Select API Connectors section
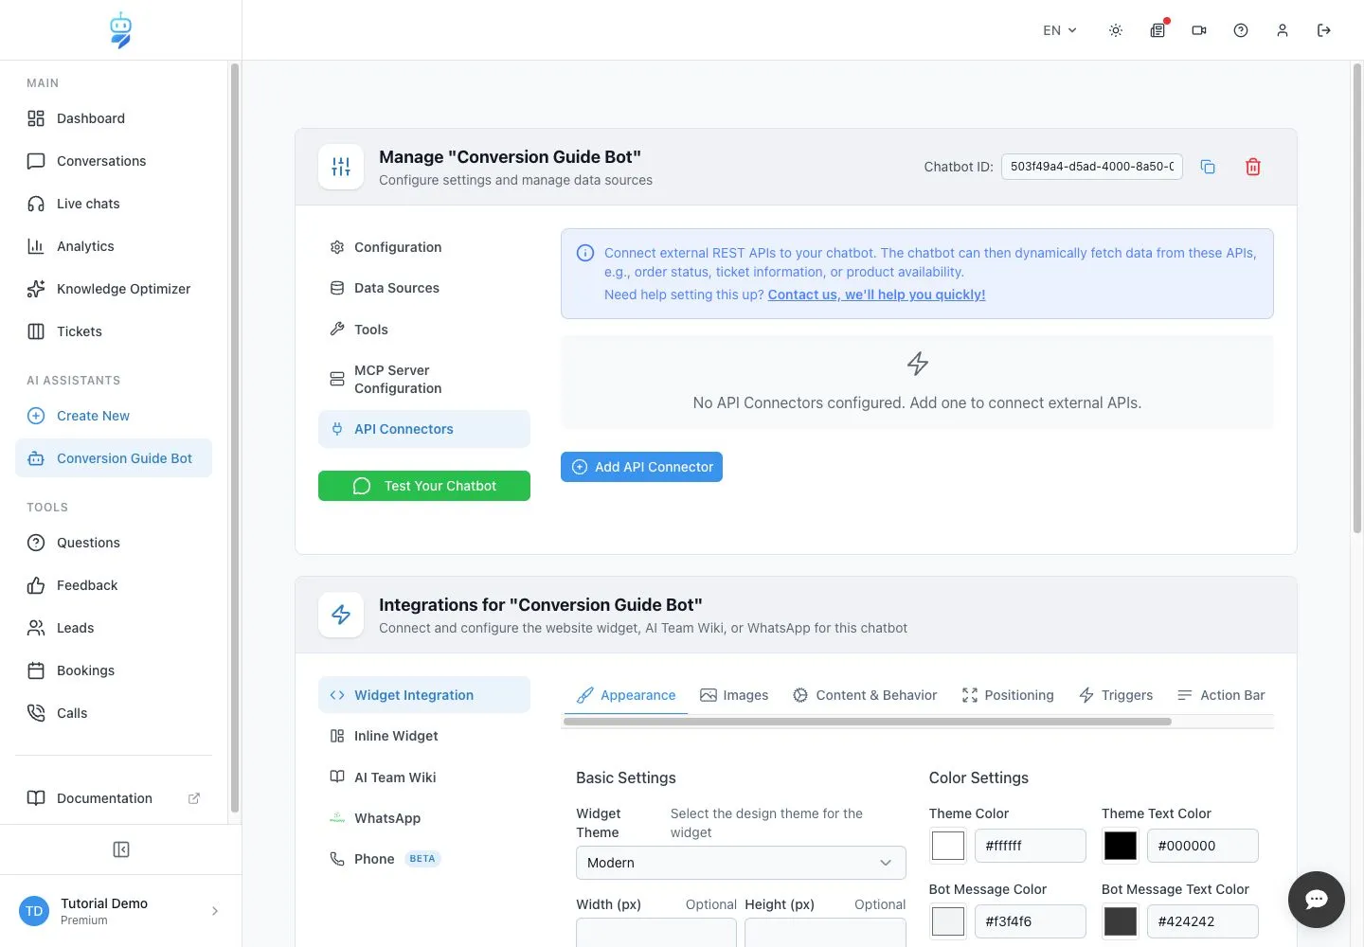This screenshot has width=1364, height=947. point(424,429)
